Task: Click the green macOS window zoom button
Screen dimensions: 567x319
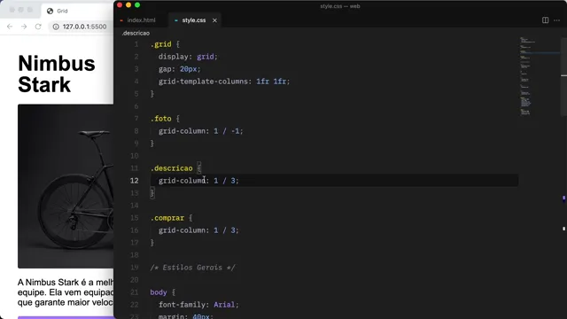Action: [137, 5]
